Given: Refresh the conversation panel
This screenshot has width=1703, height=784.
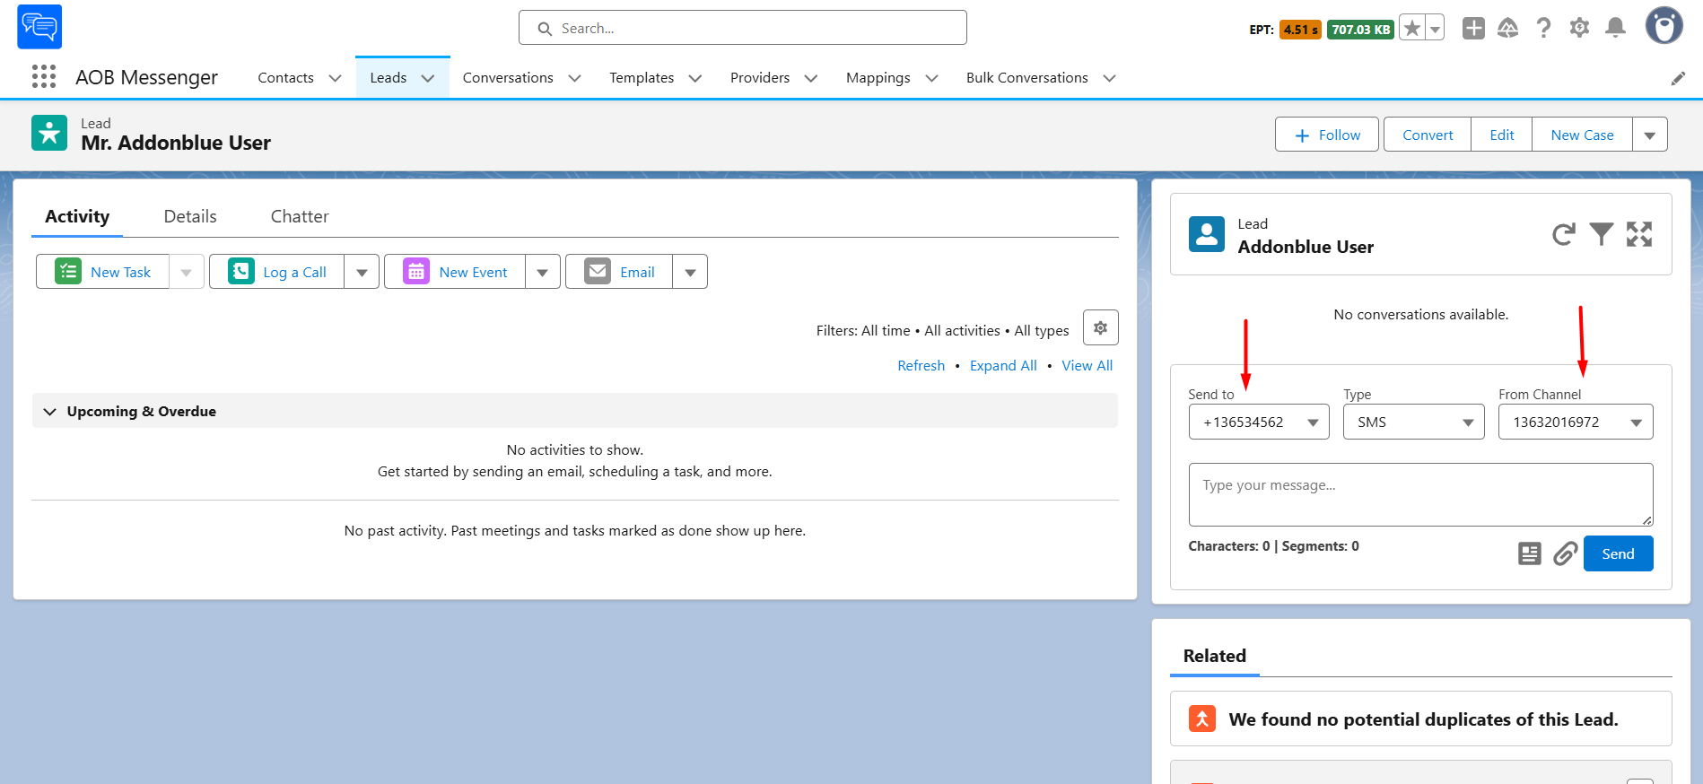Looking at the screenshot, I should (1564, 234).
